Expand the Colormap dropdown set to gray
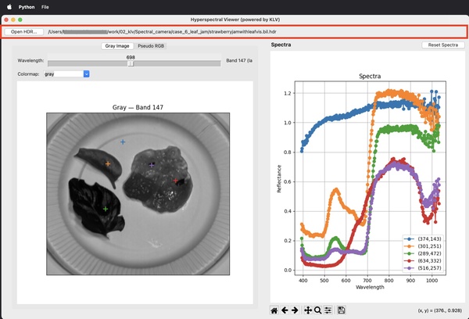Viewport: 469px width, 319px height. coord(87,73)
